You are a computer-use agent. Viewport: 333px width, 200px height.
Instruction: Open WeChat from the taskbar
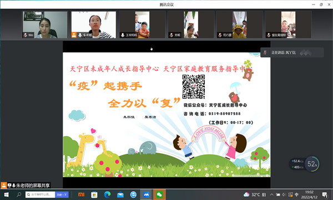[x=159, y=194]
